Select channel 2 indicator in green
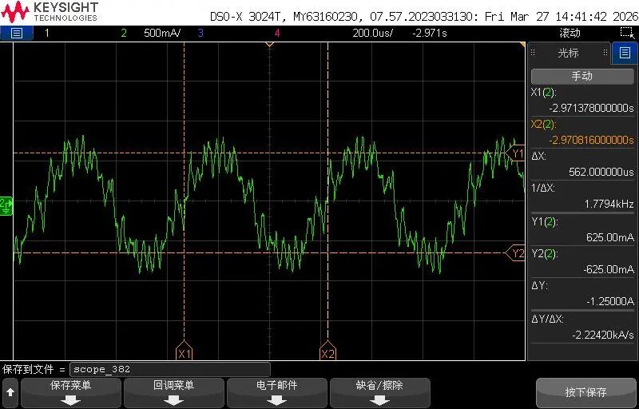The width and height of the screenshot is (639, 409). tap(124, 33)
